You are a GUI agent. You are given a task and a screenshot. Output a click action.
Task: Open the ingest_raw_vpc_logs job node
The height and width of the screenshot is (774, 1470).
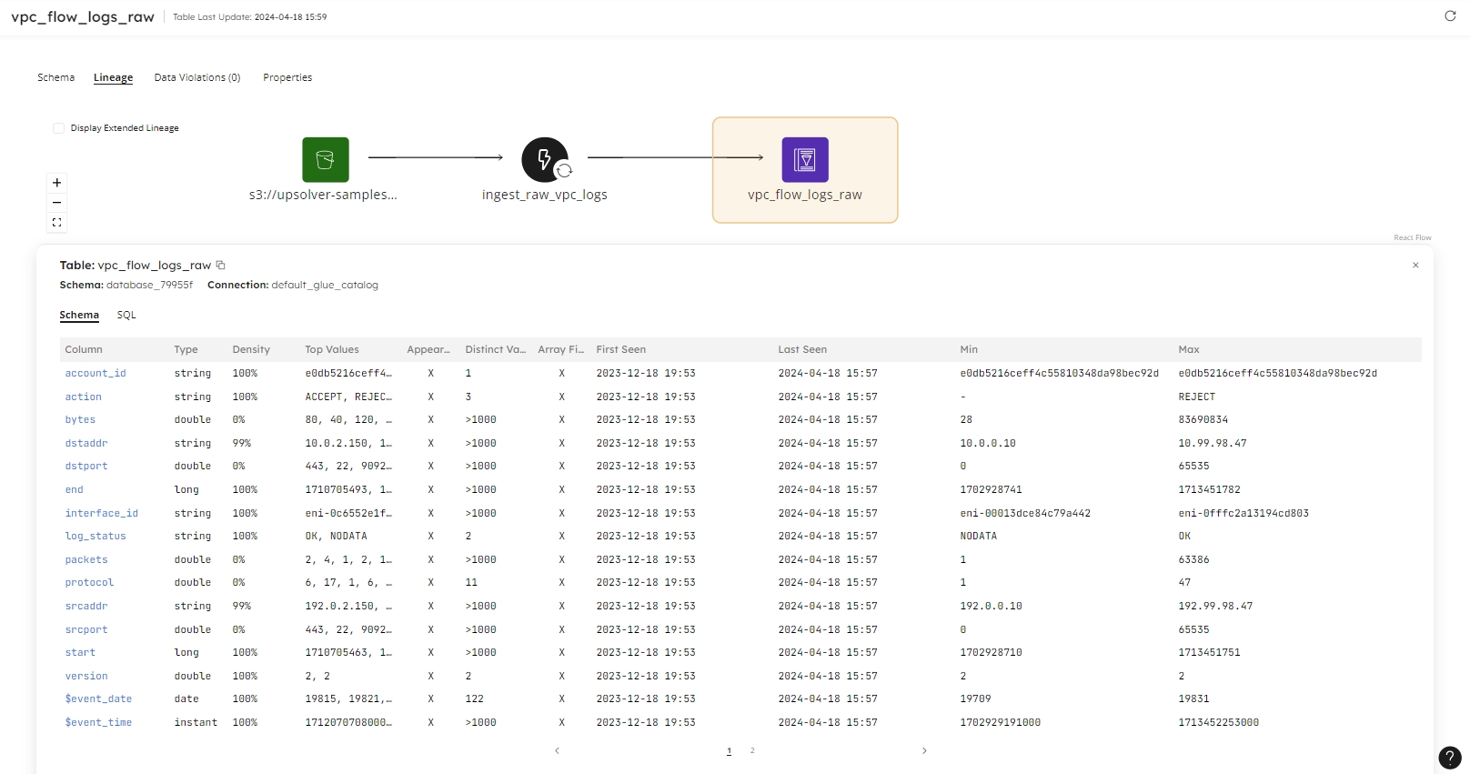(545, 160)
